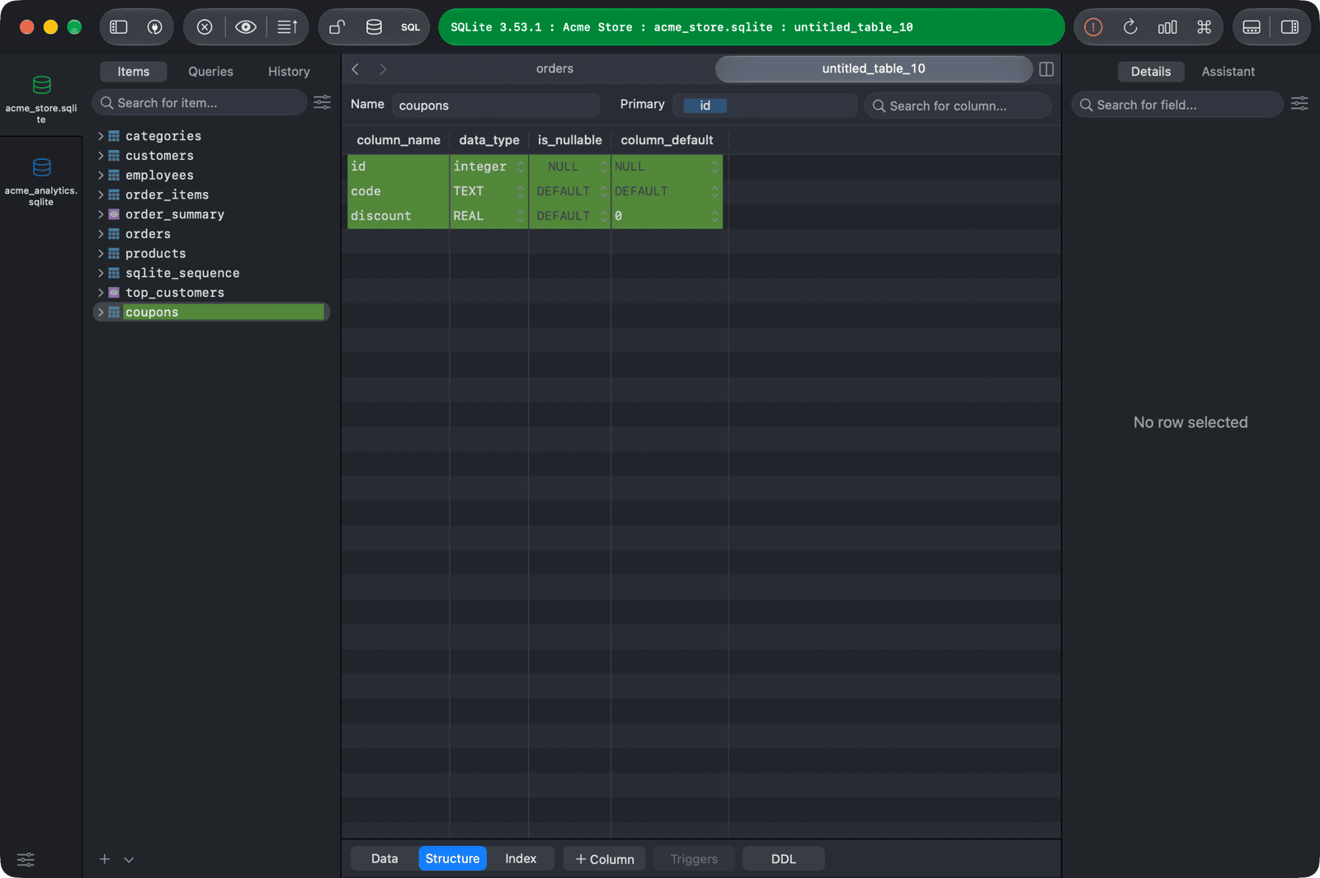This screenshot has height=878, width=1320.
Task: Click the column_default header
Action: point(667,140)
